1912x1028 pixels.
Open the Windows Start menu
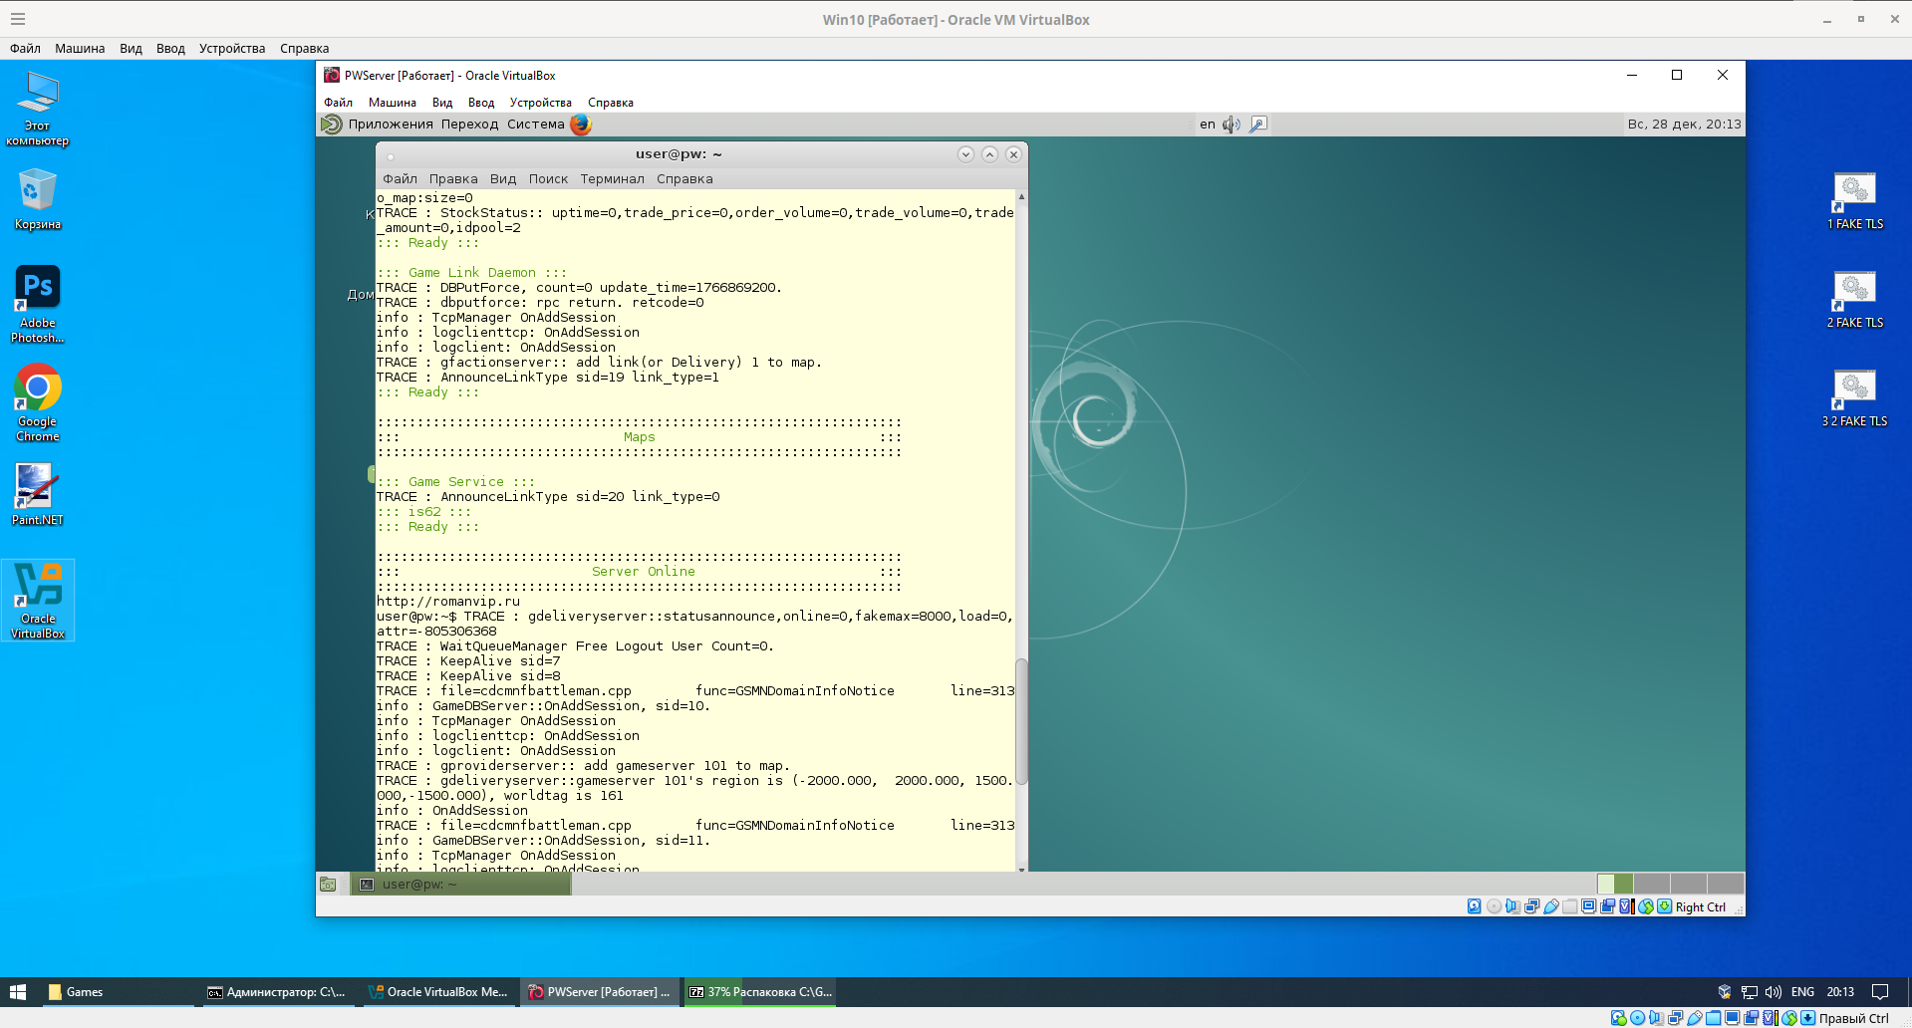coord(17,992)
